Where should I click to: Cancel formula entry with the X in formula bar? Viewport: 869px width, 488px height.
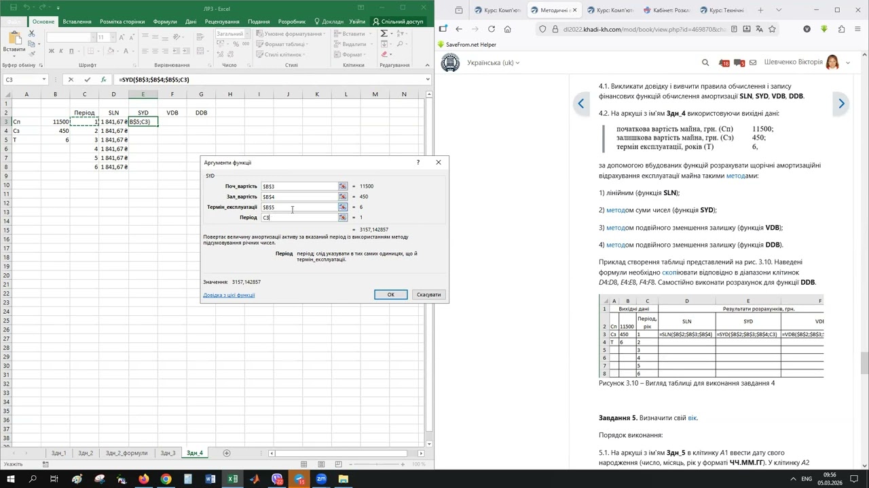point(71,79)
